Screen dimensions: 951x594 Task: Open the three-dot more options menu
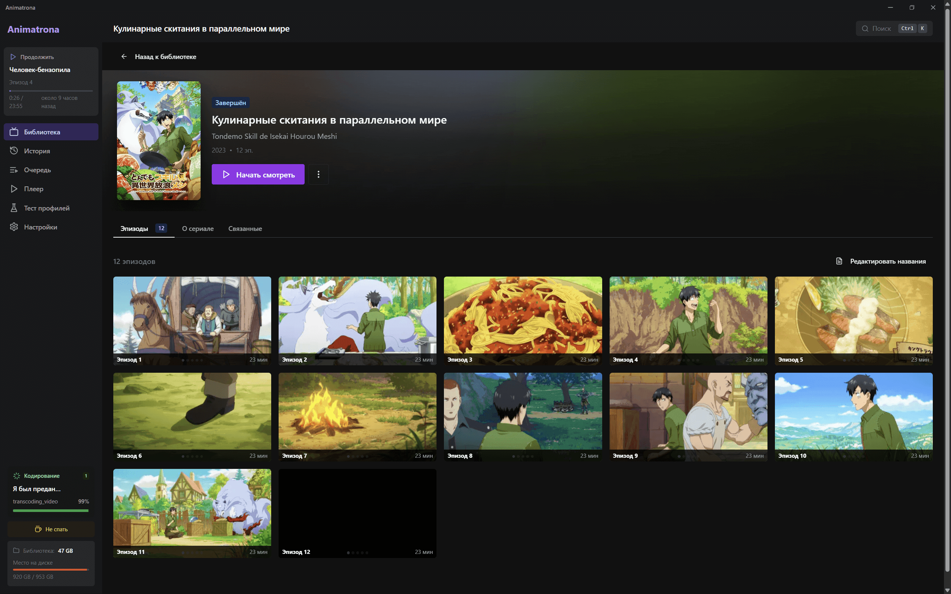click(318, 174)
